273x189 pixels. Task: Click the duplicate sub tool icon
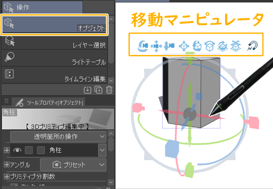98,90
